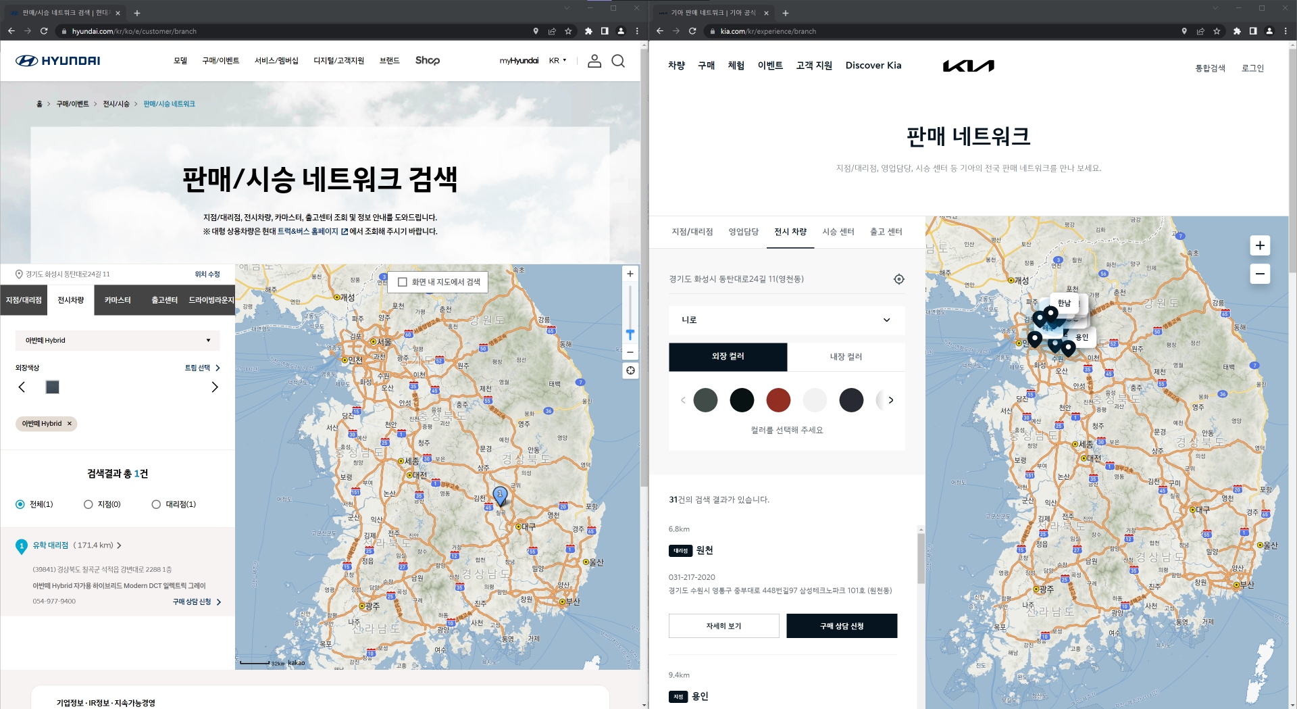Screen dimensions: 1297x709
Task: Open Chrome menu in Kia window
Action: (1286, 31)
